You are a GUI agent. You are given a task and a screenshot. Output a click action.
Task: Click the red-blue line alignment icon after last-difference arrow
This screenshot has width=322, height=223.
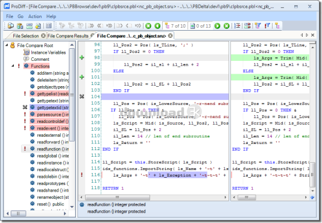238,26
